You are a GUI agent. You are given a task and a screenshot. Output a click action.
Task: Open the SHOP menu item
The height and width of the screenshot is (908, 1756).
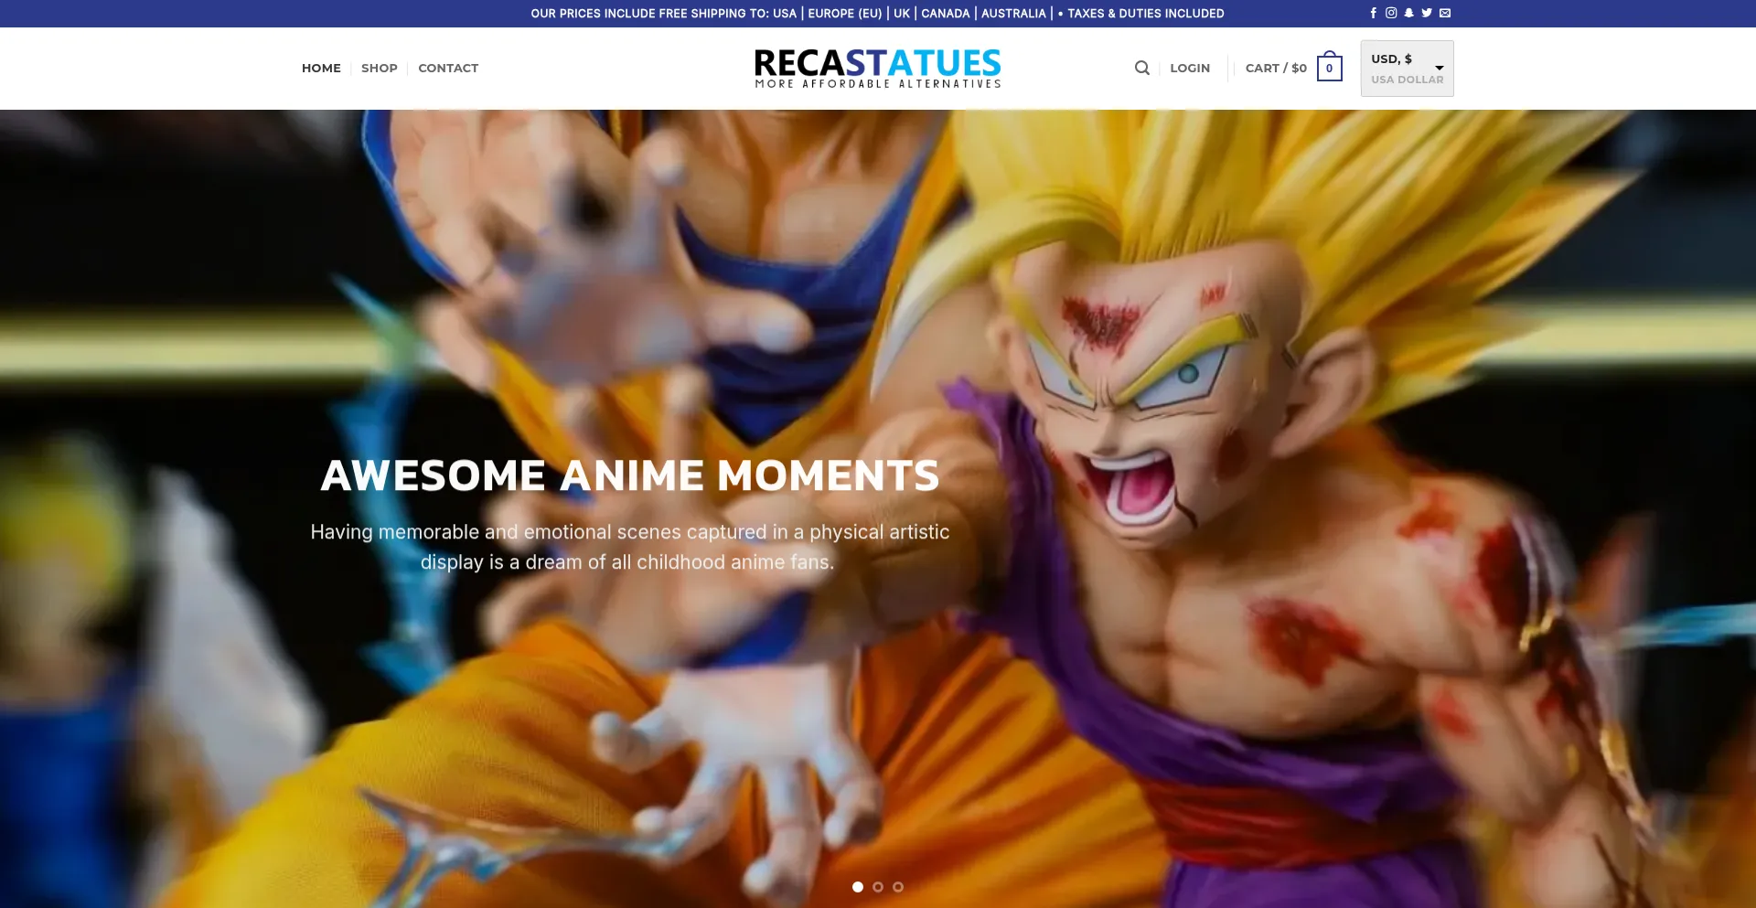380,68
